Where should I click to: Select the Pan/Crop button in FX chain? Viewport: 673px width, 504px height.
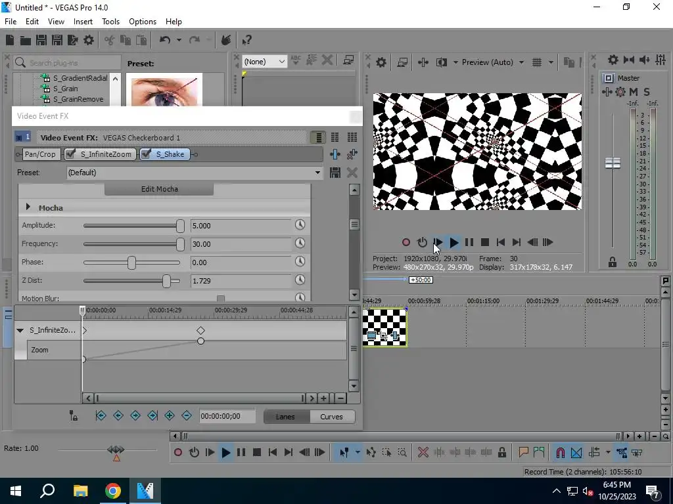point(40,154)
